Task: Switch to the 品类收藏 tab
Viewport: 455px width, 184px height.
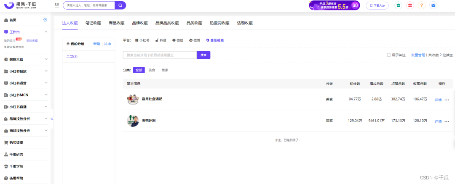Action: pyautogui.click(x=194, y=23)
